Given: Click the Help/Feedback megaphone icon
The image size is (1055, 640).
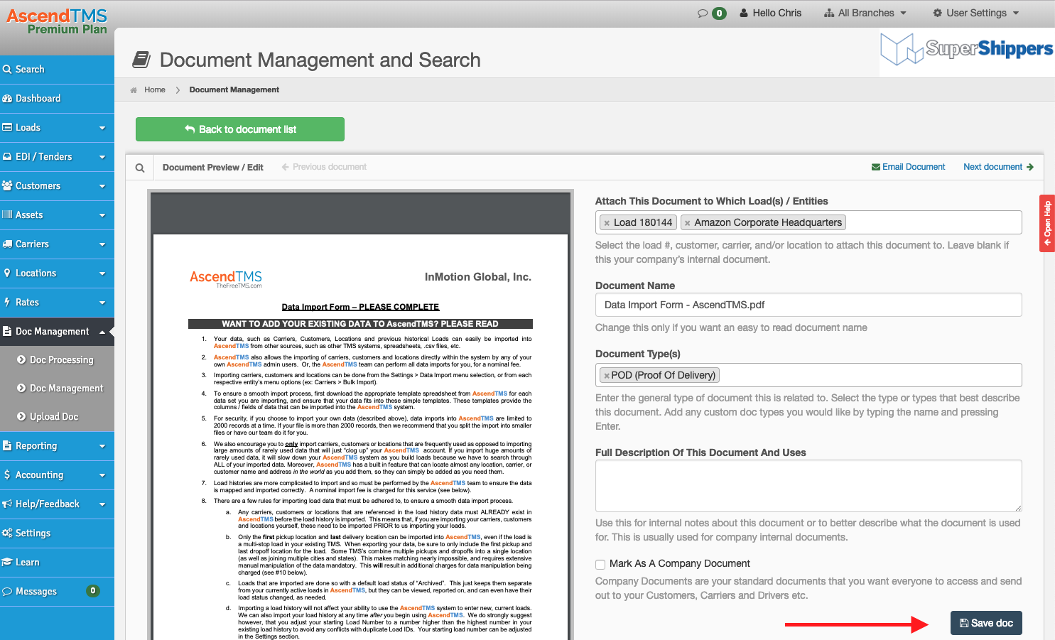Looking at the screenshot, I should (7, 504).
